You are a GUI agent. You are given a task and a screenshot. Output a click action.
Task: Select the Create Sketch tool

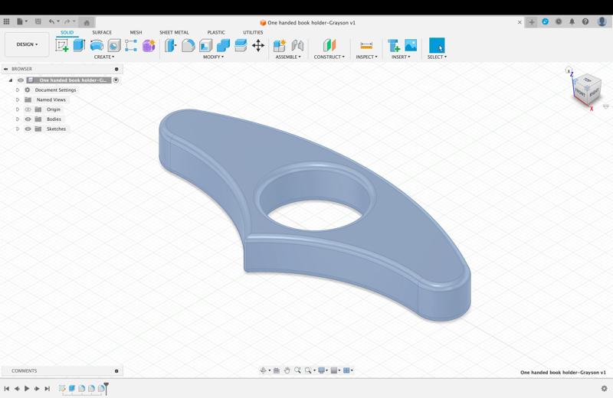(x=62, y=46)
